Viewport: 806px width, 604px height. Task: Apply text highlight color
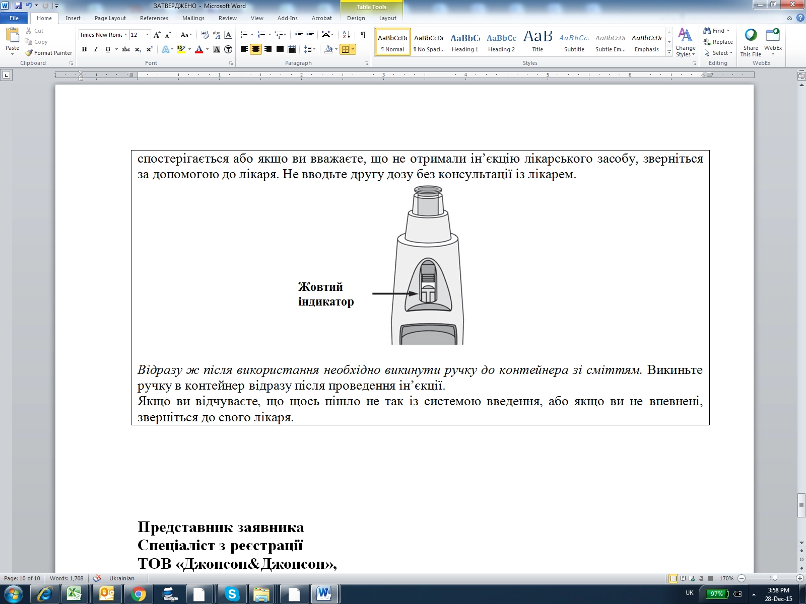pos(181,49)
